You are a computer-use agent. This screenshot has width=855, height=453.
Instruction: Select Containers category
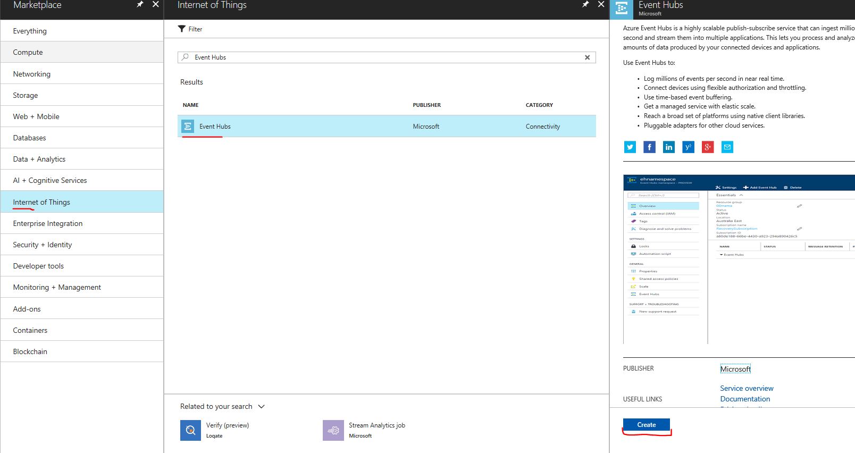tap(82, 330)
